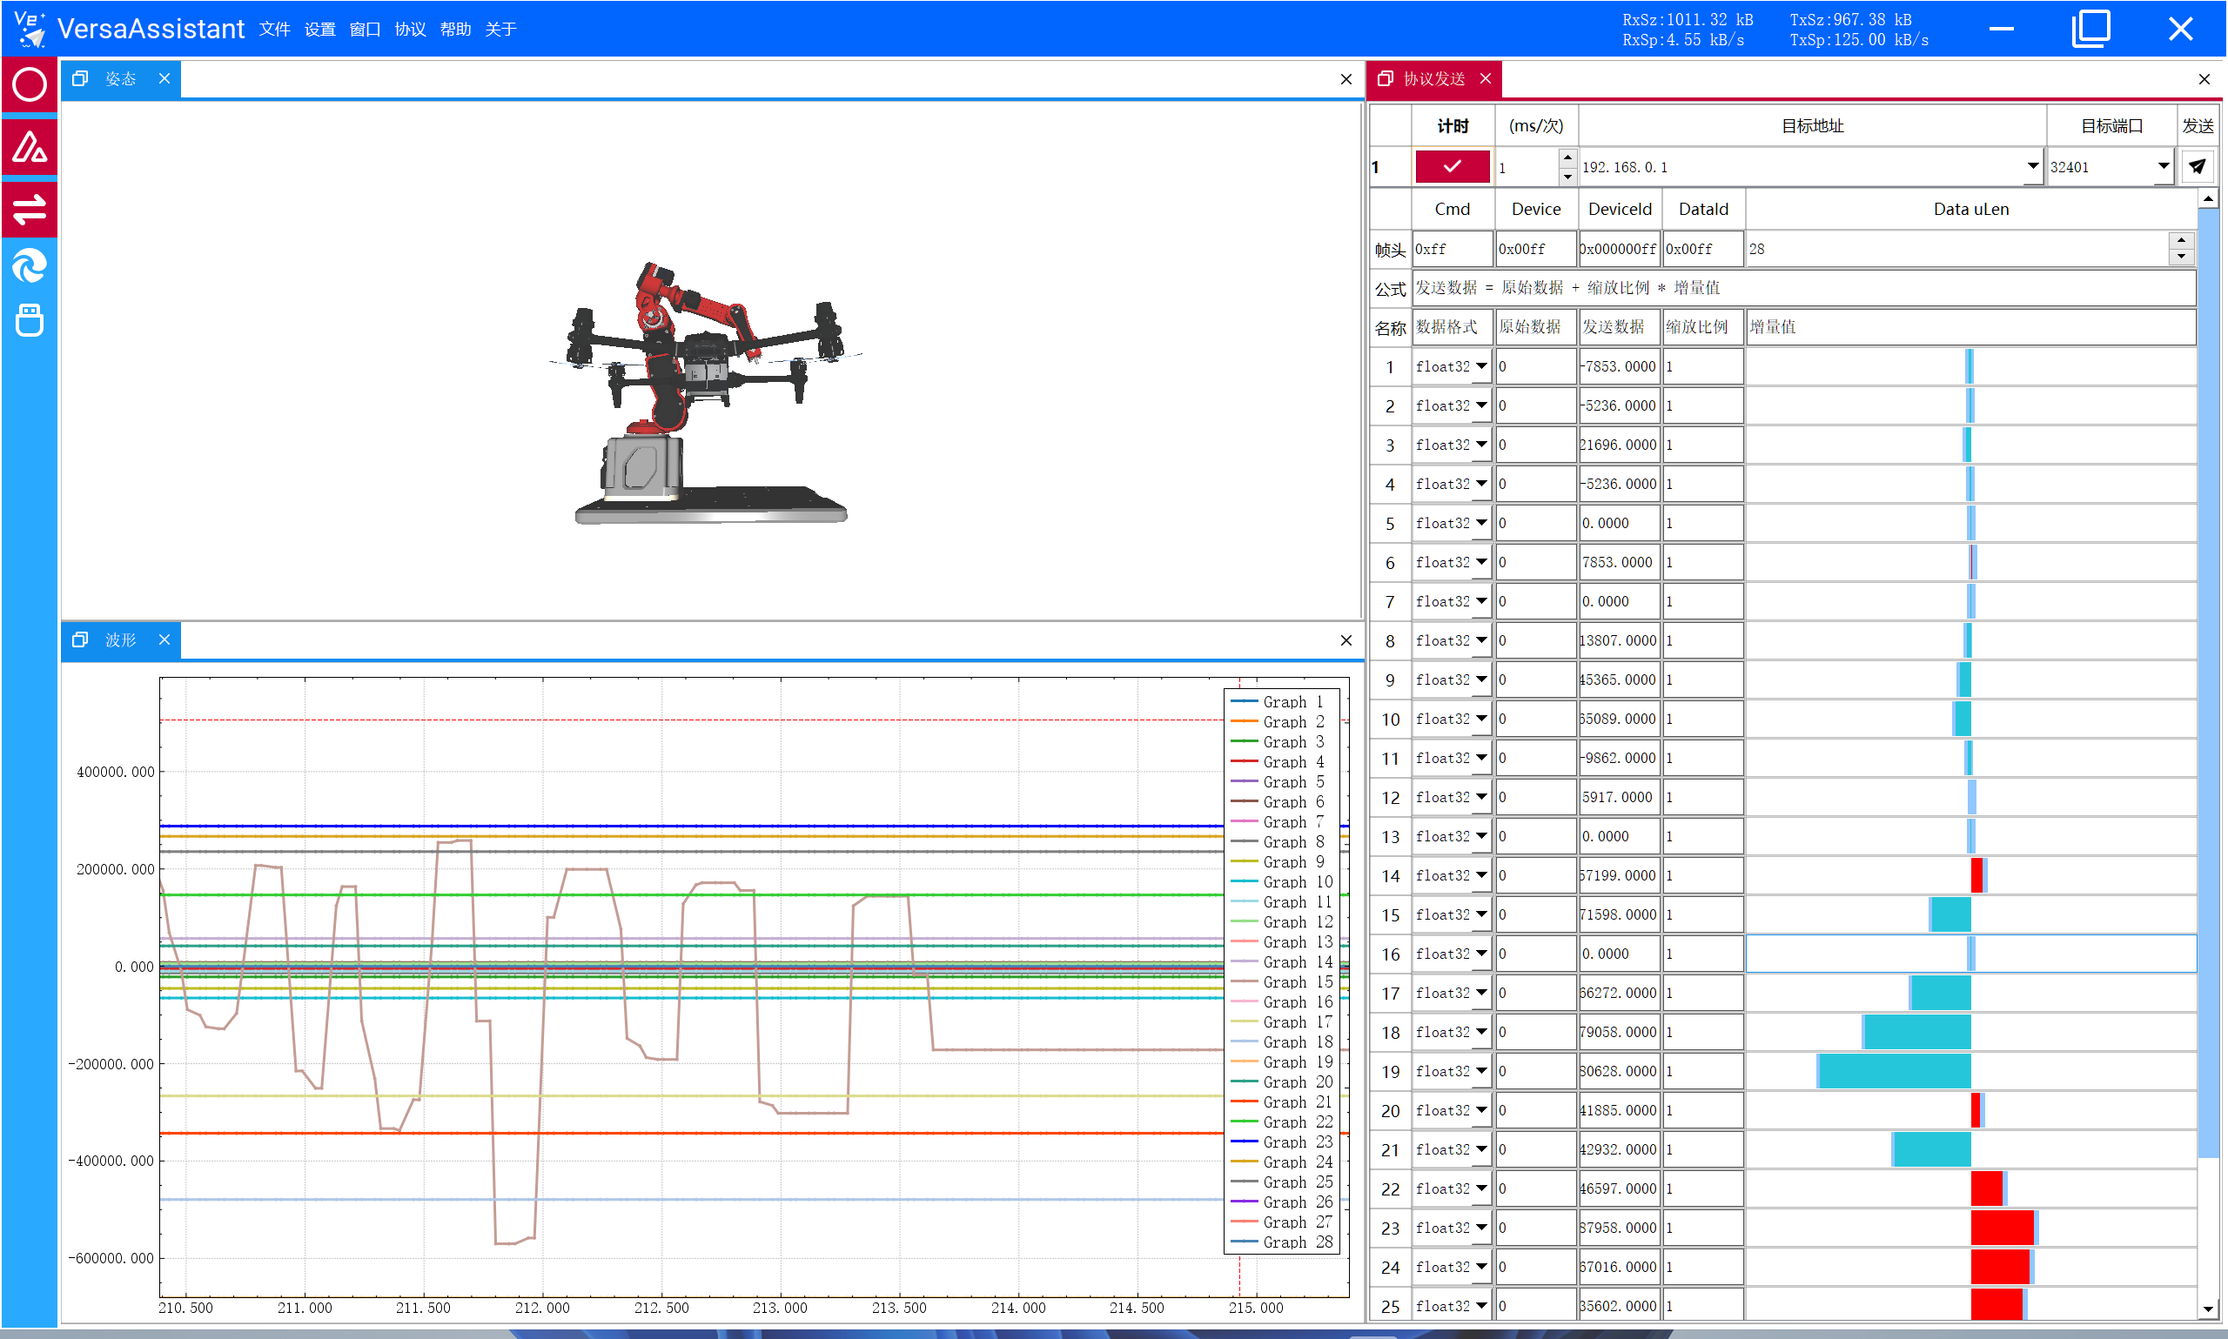The height and width of the screenshot is (1339, 2228).
Task: Click the paper plane send button
Action: [2197, 167]
